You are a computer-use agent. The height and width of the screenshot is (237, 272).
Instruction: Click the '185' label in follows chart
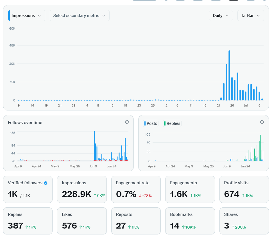[x=12, y=133]
